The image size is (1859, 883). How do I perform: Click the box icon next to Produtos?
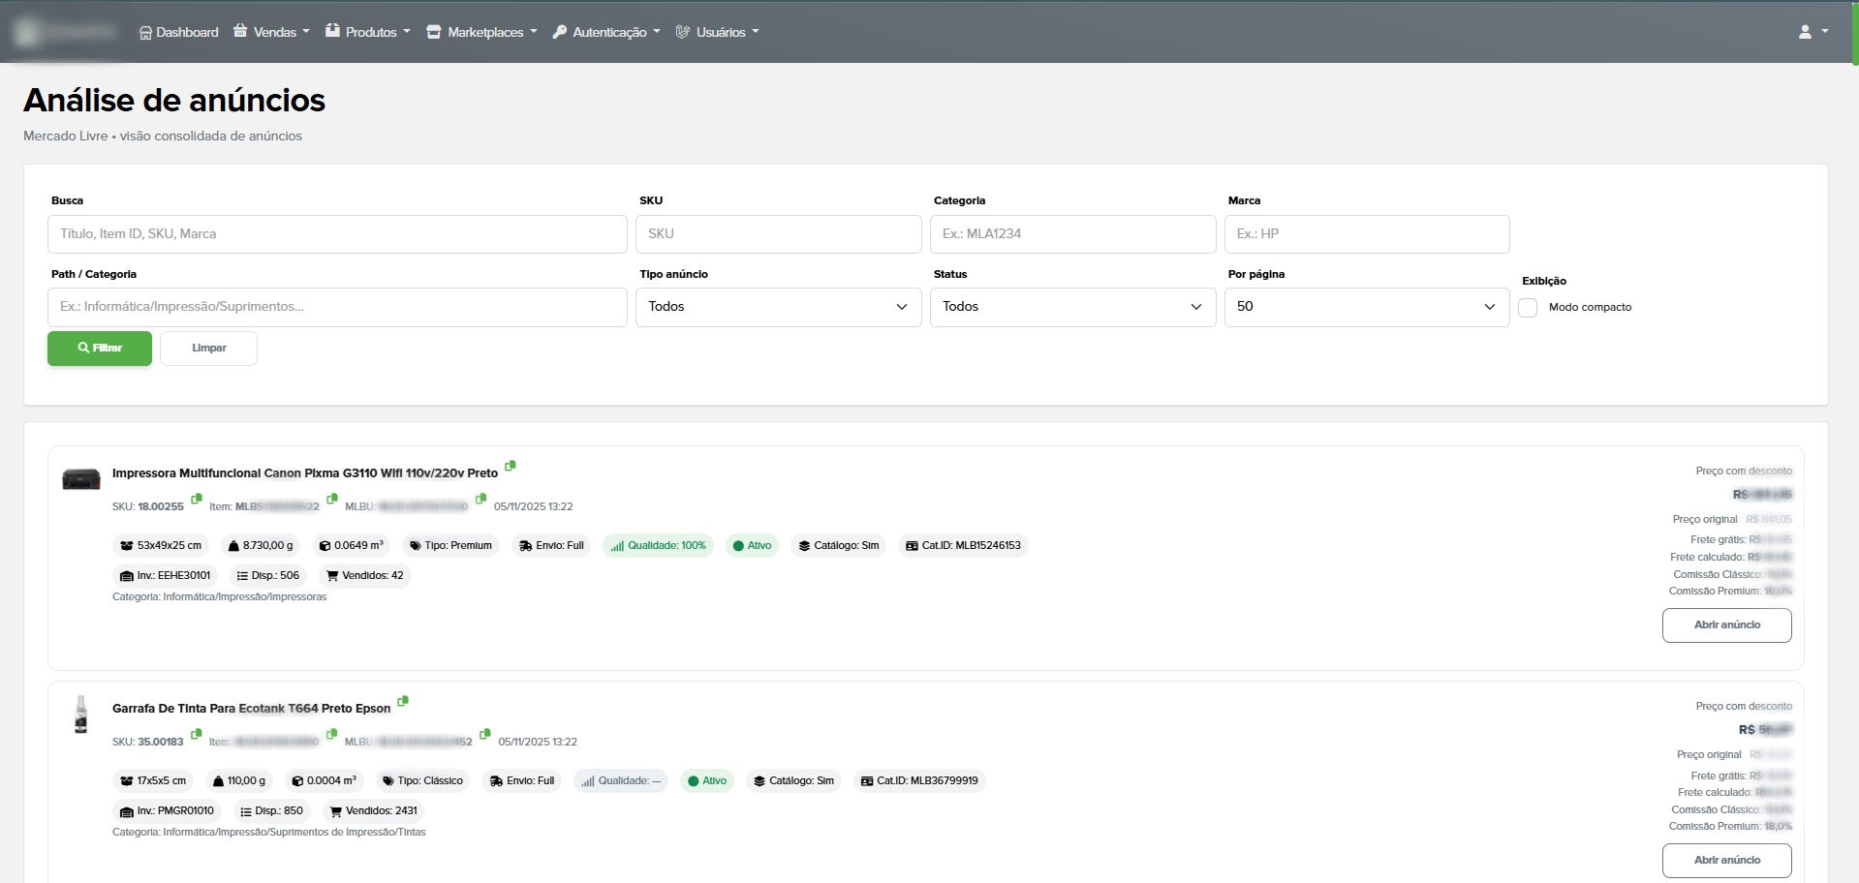point(332,31)
